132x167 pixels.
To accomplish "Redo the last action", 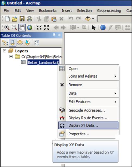I will pos(78,19).
